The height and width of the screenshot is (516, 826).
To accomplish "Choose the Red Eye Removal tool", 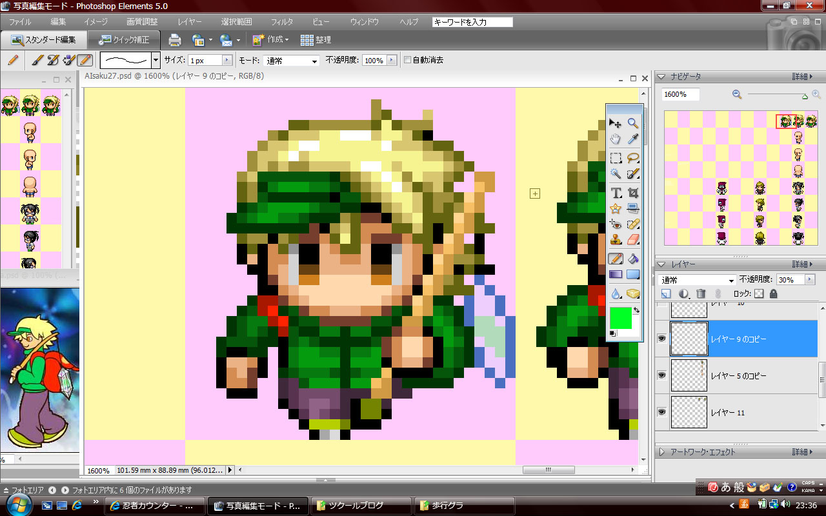I will point(616,224).
